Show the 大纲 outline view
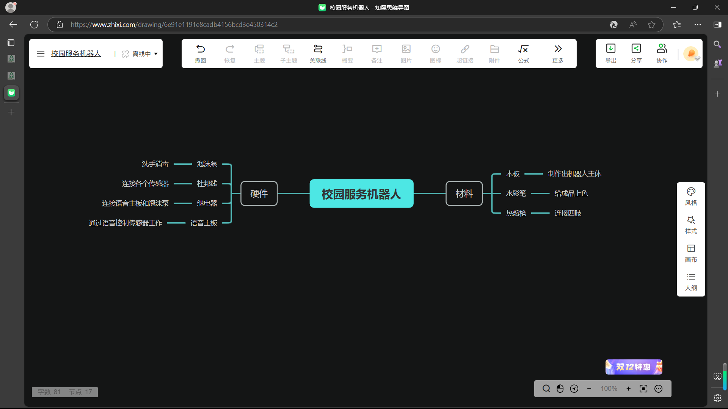 (x=691, y=282)
